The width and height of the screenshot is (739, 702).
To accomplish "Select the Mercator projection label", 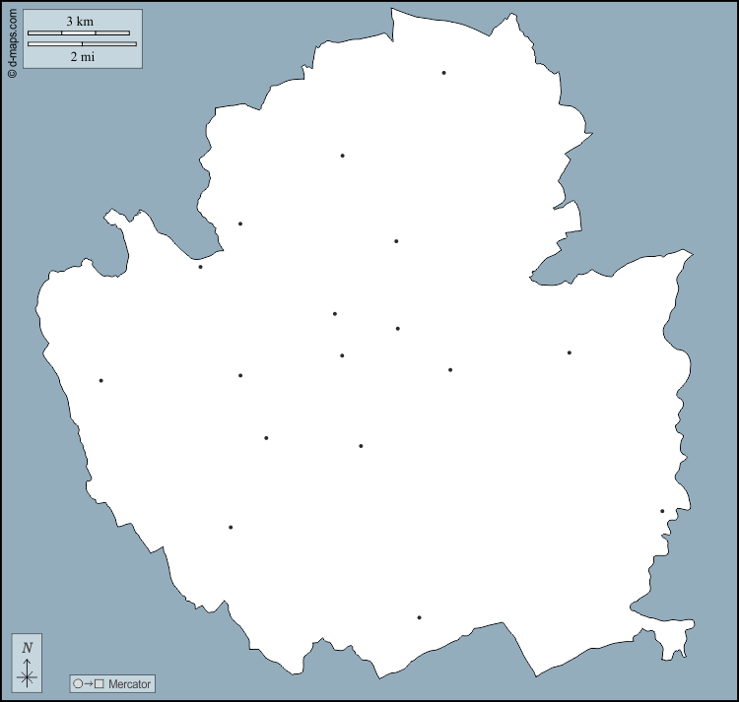I will (x=130, y=683).
